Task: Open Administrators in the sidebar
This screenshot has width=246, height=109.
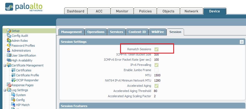Action: [21, 51]
